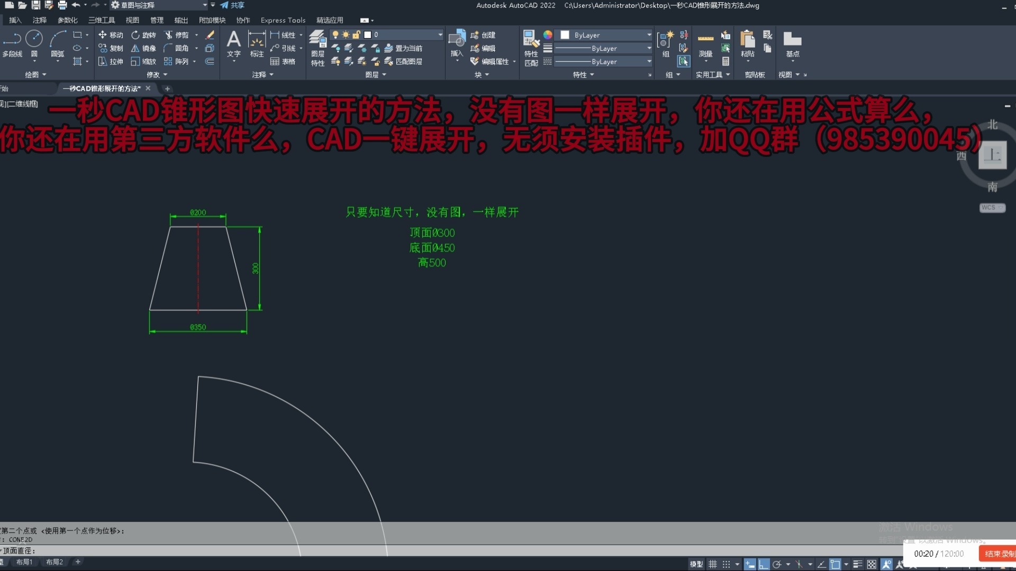Open Layer Properties (图层特性)
The height and width of the screenshot is (571, 1016).
pyautogui.click(x=317, y=48)
